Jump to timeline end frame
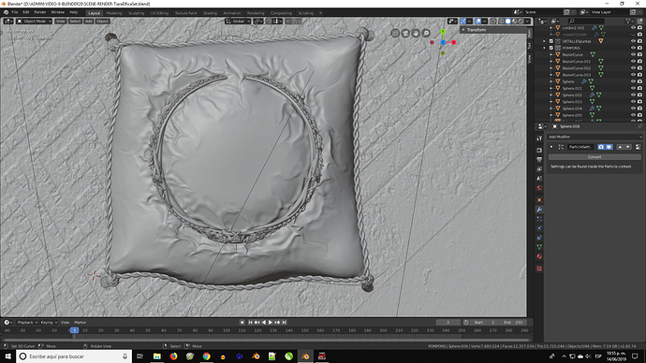The height and width of the screenshot is (363, 646). pos(285,322)
